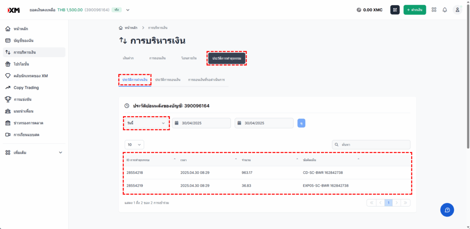Screen dimensions: 470x229
Task: Open การแข่งขัน in the sidebar
Action: [34, 99]
